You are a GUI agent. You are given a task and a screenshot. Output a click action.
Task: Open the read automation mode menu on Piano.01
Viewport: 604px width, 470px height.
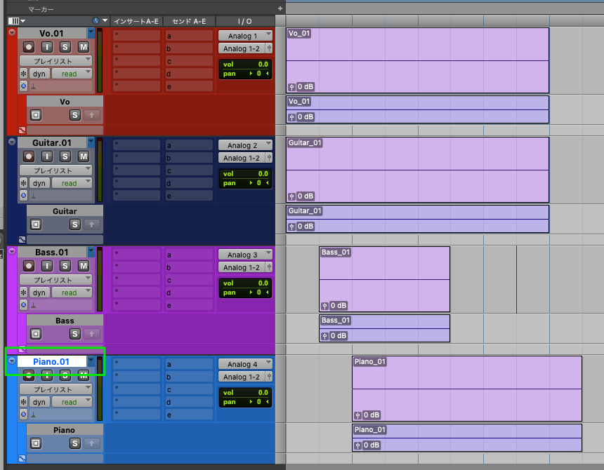[71, 402]
